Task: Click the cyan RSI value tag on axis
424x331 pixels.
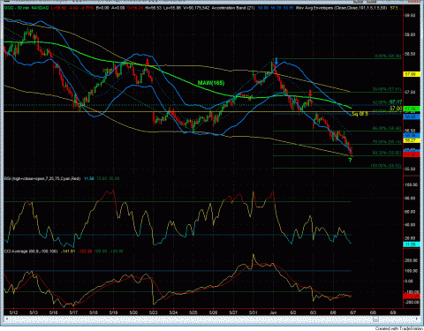Action: 412,244
